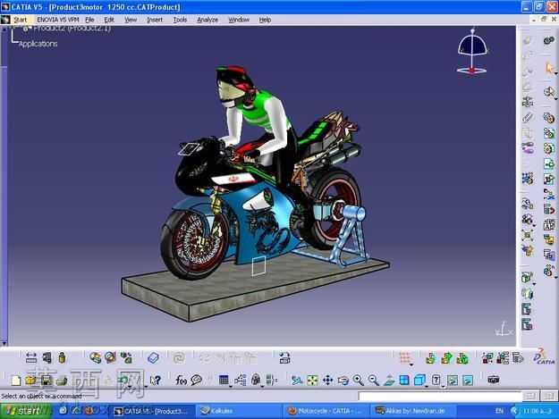Click the Zoom Out magnifier
Image resolution: width=559 pixels, height=419 pixels.
coord(373,381)
